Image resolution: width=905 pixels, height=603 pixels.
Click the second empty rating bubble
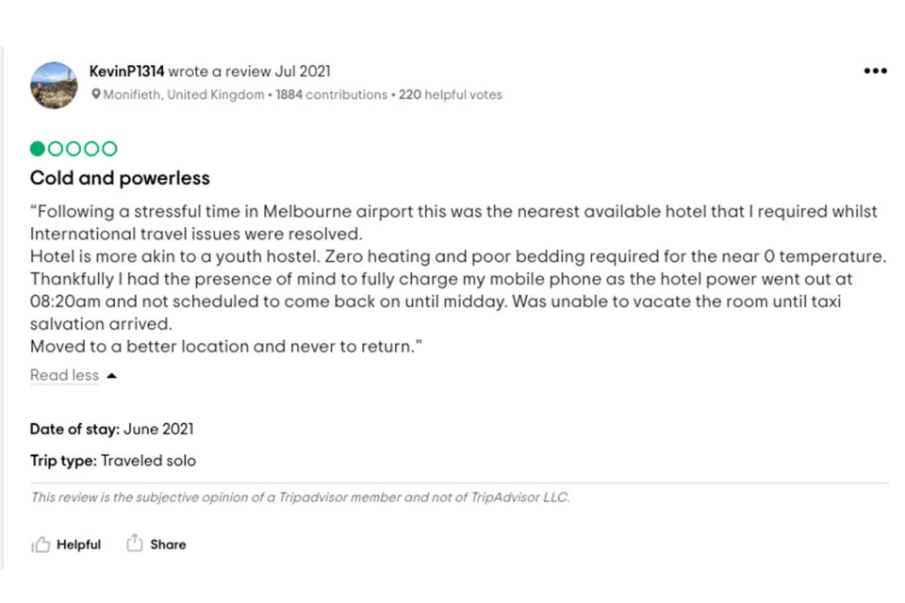(x=56, y=149)
